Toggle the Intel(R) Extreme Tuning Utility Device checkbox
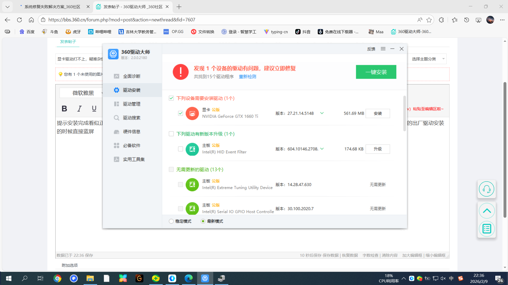Viewport: 508px width, 285px height. [180, 185]
